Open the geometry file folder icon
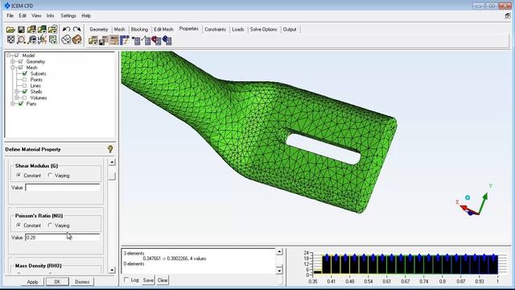Screen dimensions: 515x290 pos(31,30)
